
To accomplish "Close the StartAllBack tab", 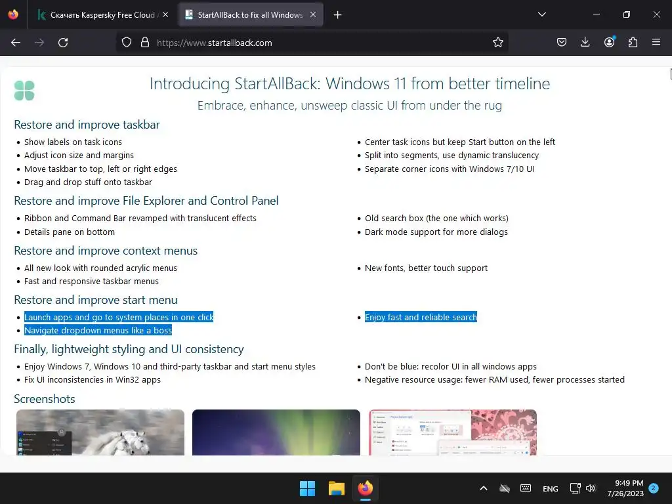I will coord(313,14).
